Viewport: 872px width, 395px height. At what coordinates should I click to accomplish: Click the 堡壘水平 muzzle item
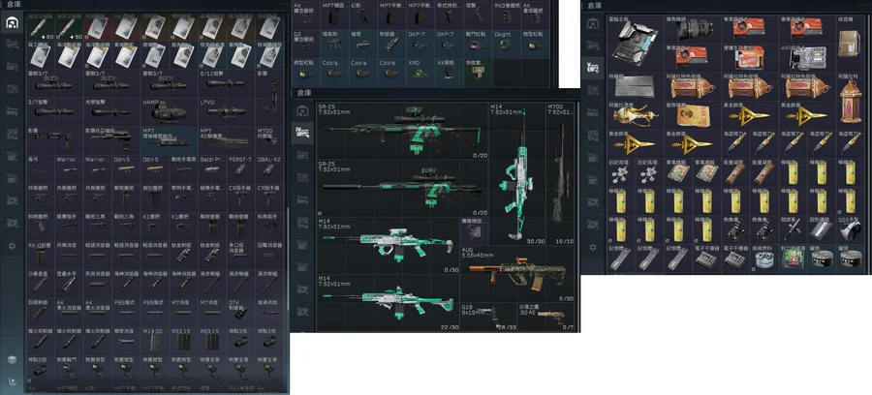tap(69, 283)
